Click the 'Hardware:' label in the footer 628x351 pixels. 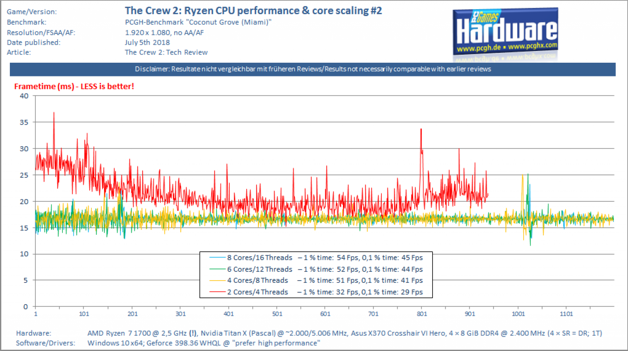(33, 333)
